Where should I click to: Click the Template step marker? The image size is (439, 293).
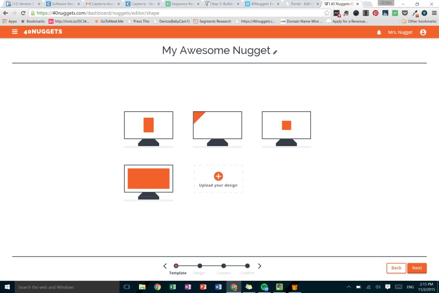tap(176, 266)
